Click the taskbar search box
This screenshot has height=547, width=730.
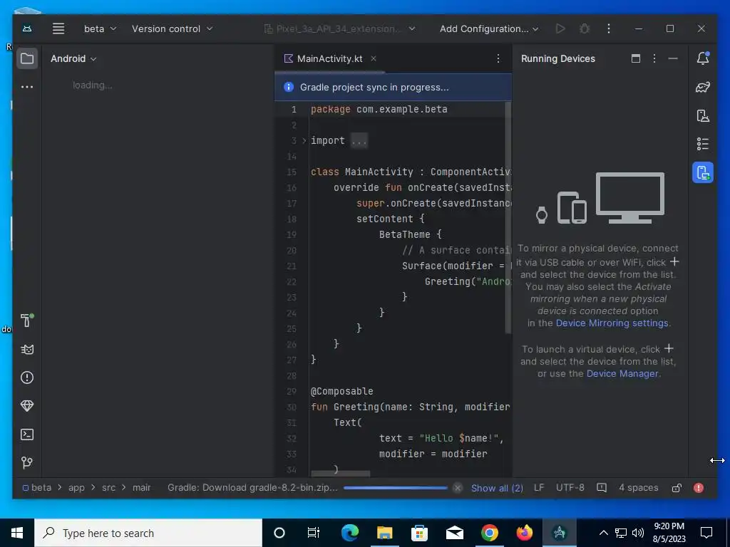(x=148, y=533)
